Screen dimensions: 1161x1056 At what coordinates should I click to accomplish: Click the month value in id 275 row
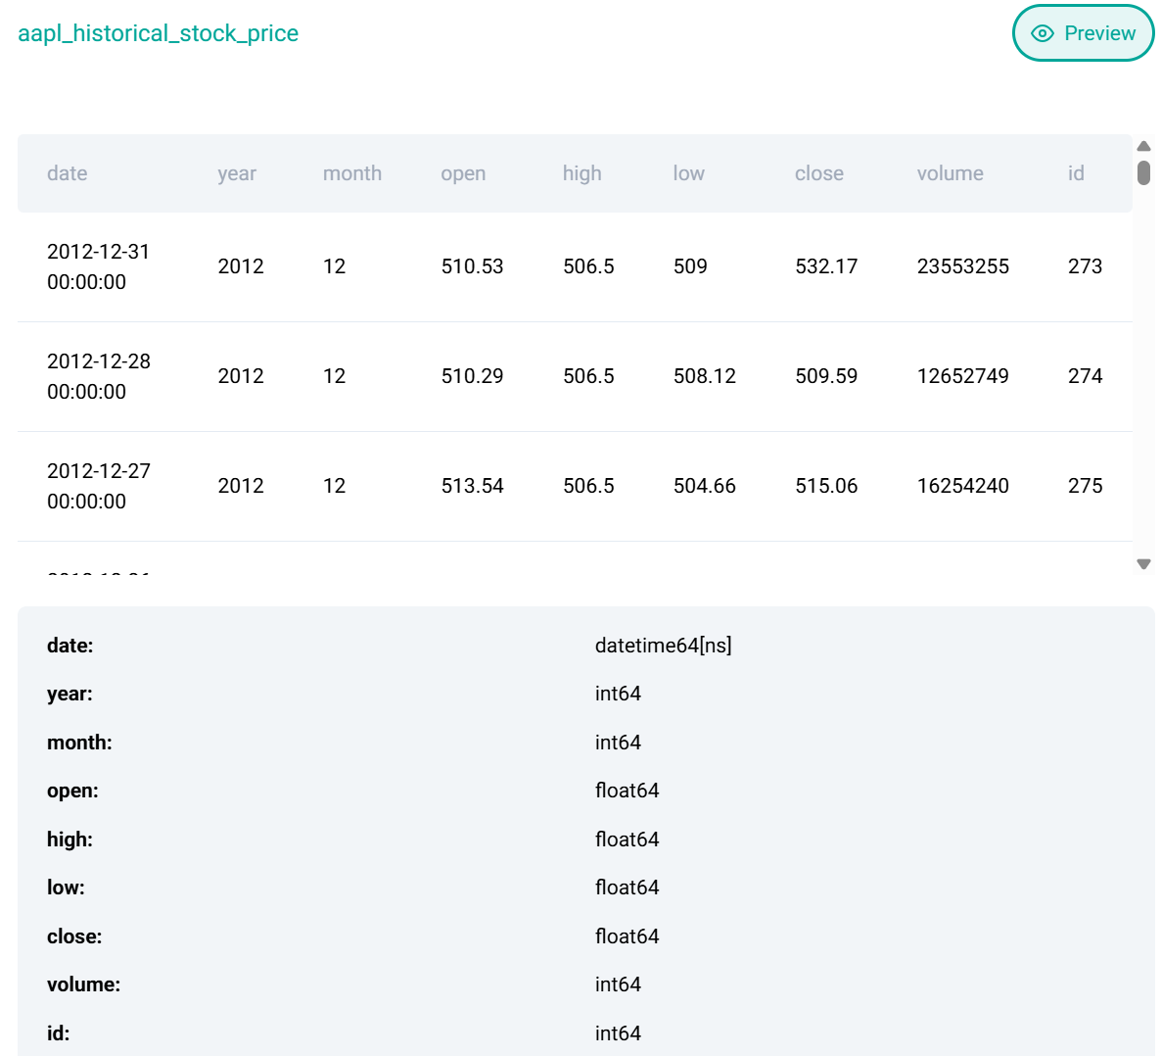click(334, 486)
